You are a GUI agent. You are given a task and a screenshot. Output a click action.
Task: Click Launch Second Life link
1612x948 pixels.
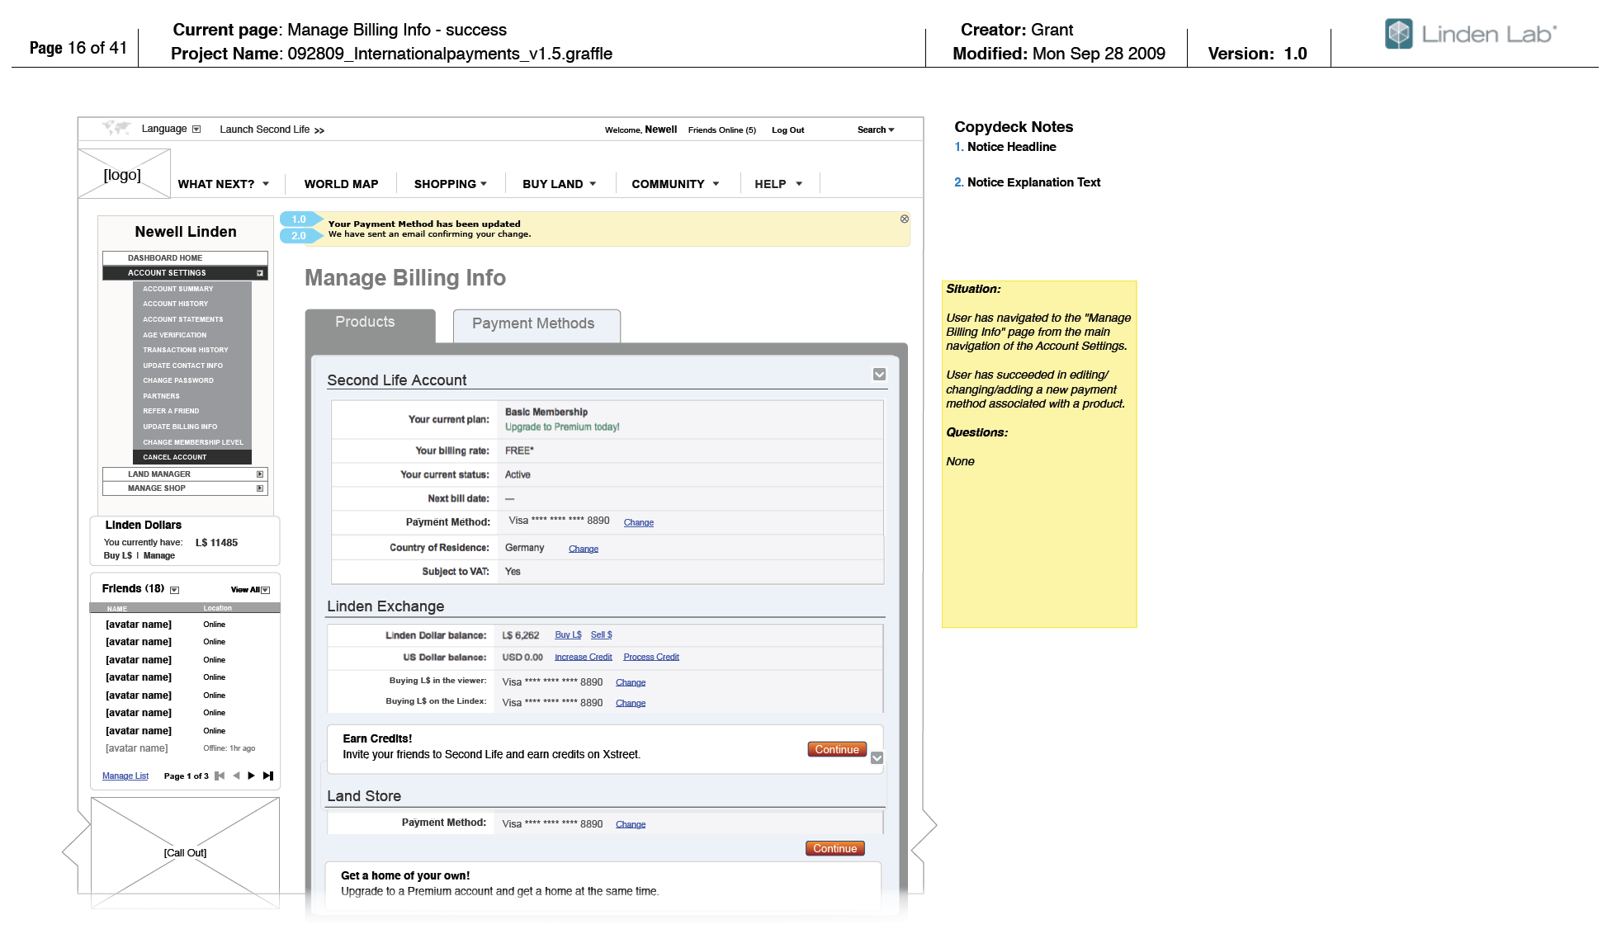tap(272, 130)
